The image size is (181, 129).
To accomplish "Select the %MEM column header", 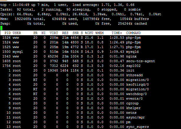I will pos(99,33).
